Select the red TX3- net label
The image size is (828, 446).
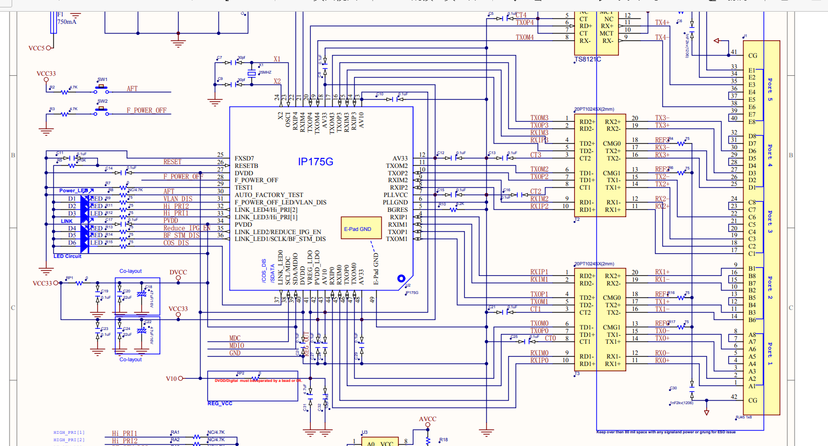662,118
